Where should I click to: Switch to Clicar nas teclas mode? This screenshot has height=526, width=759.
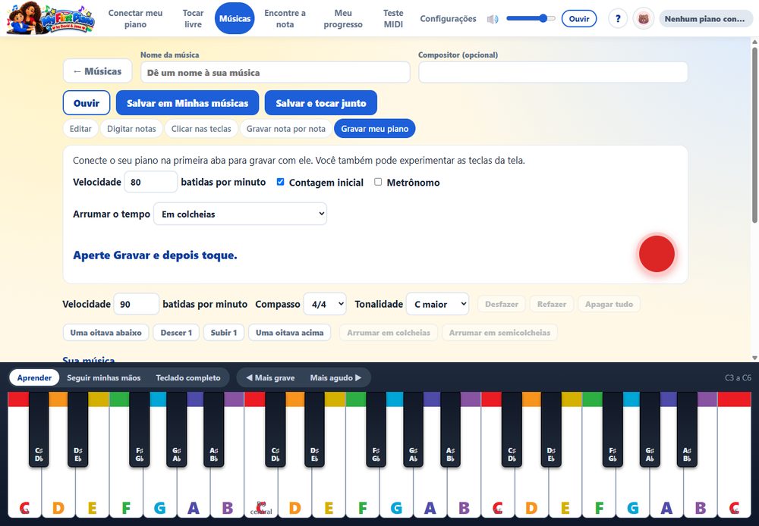(x=201, y=129)
